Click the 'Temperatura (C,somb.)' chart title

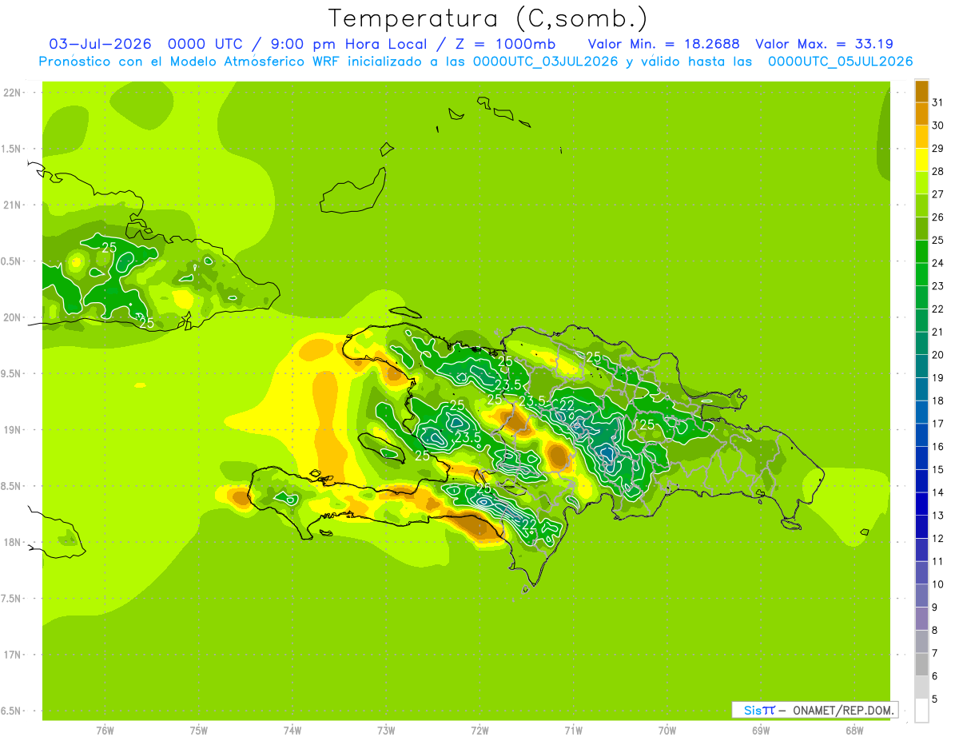487,18
